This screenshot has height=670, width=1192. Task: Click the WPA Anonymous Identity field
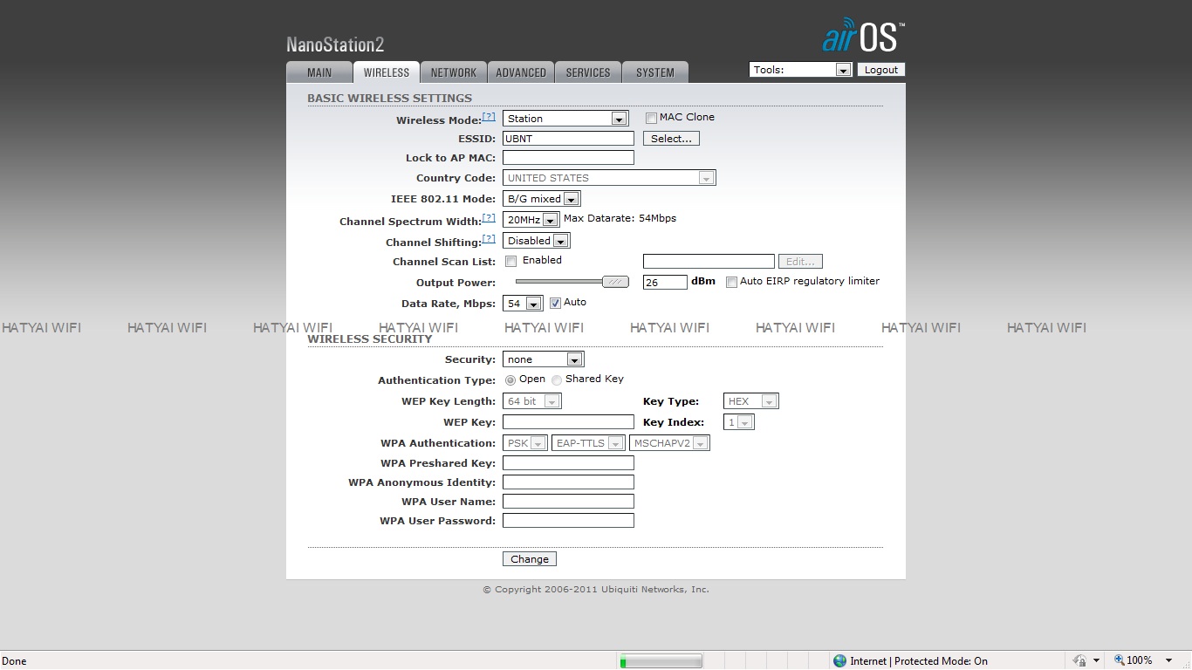(569, 482)
